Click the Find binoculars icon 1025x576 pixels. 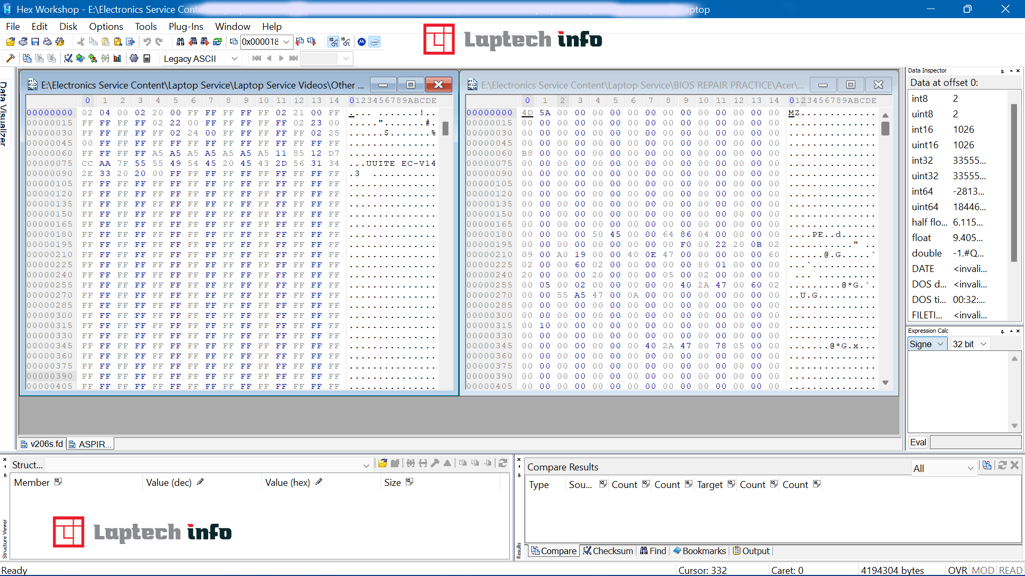[x=180, y=42]
